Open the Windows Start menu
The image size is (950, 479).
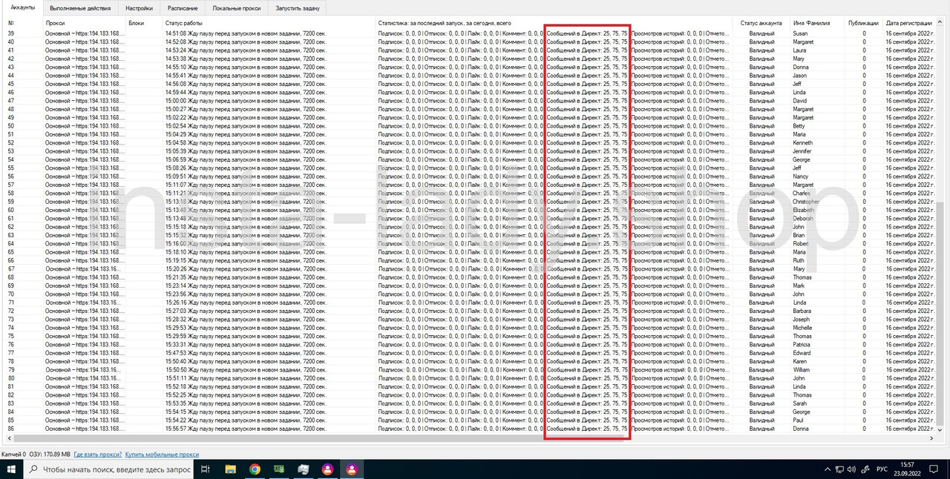12,469
